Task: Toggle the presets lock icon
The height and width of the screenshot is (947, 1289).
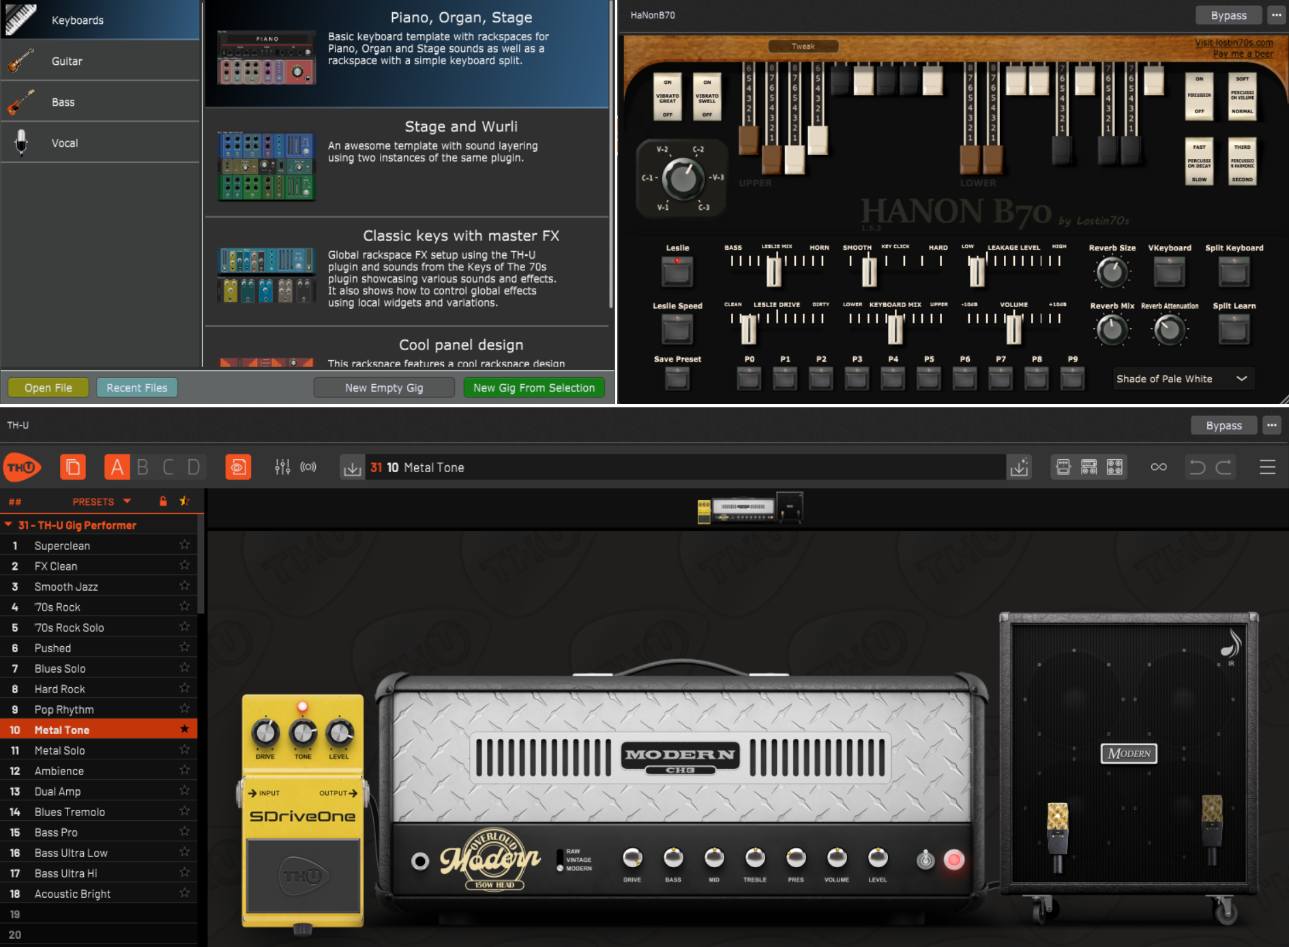Action: (163, 501)
